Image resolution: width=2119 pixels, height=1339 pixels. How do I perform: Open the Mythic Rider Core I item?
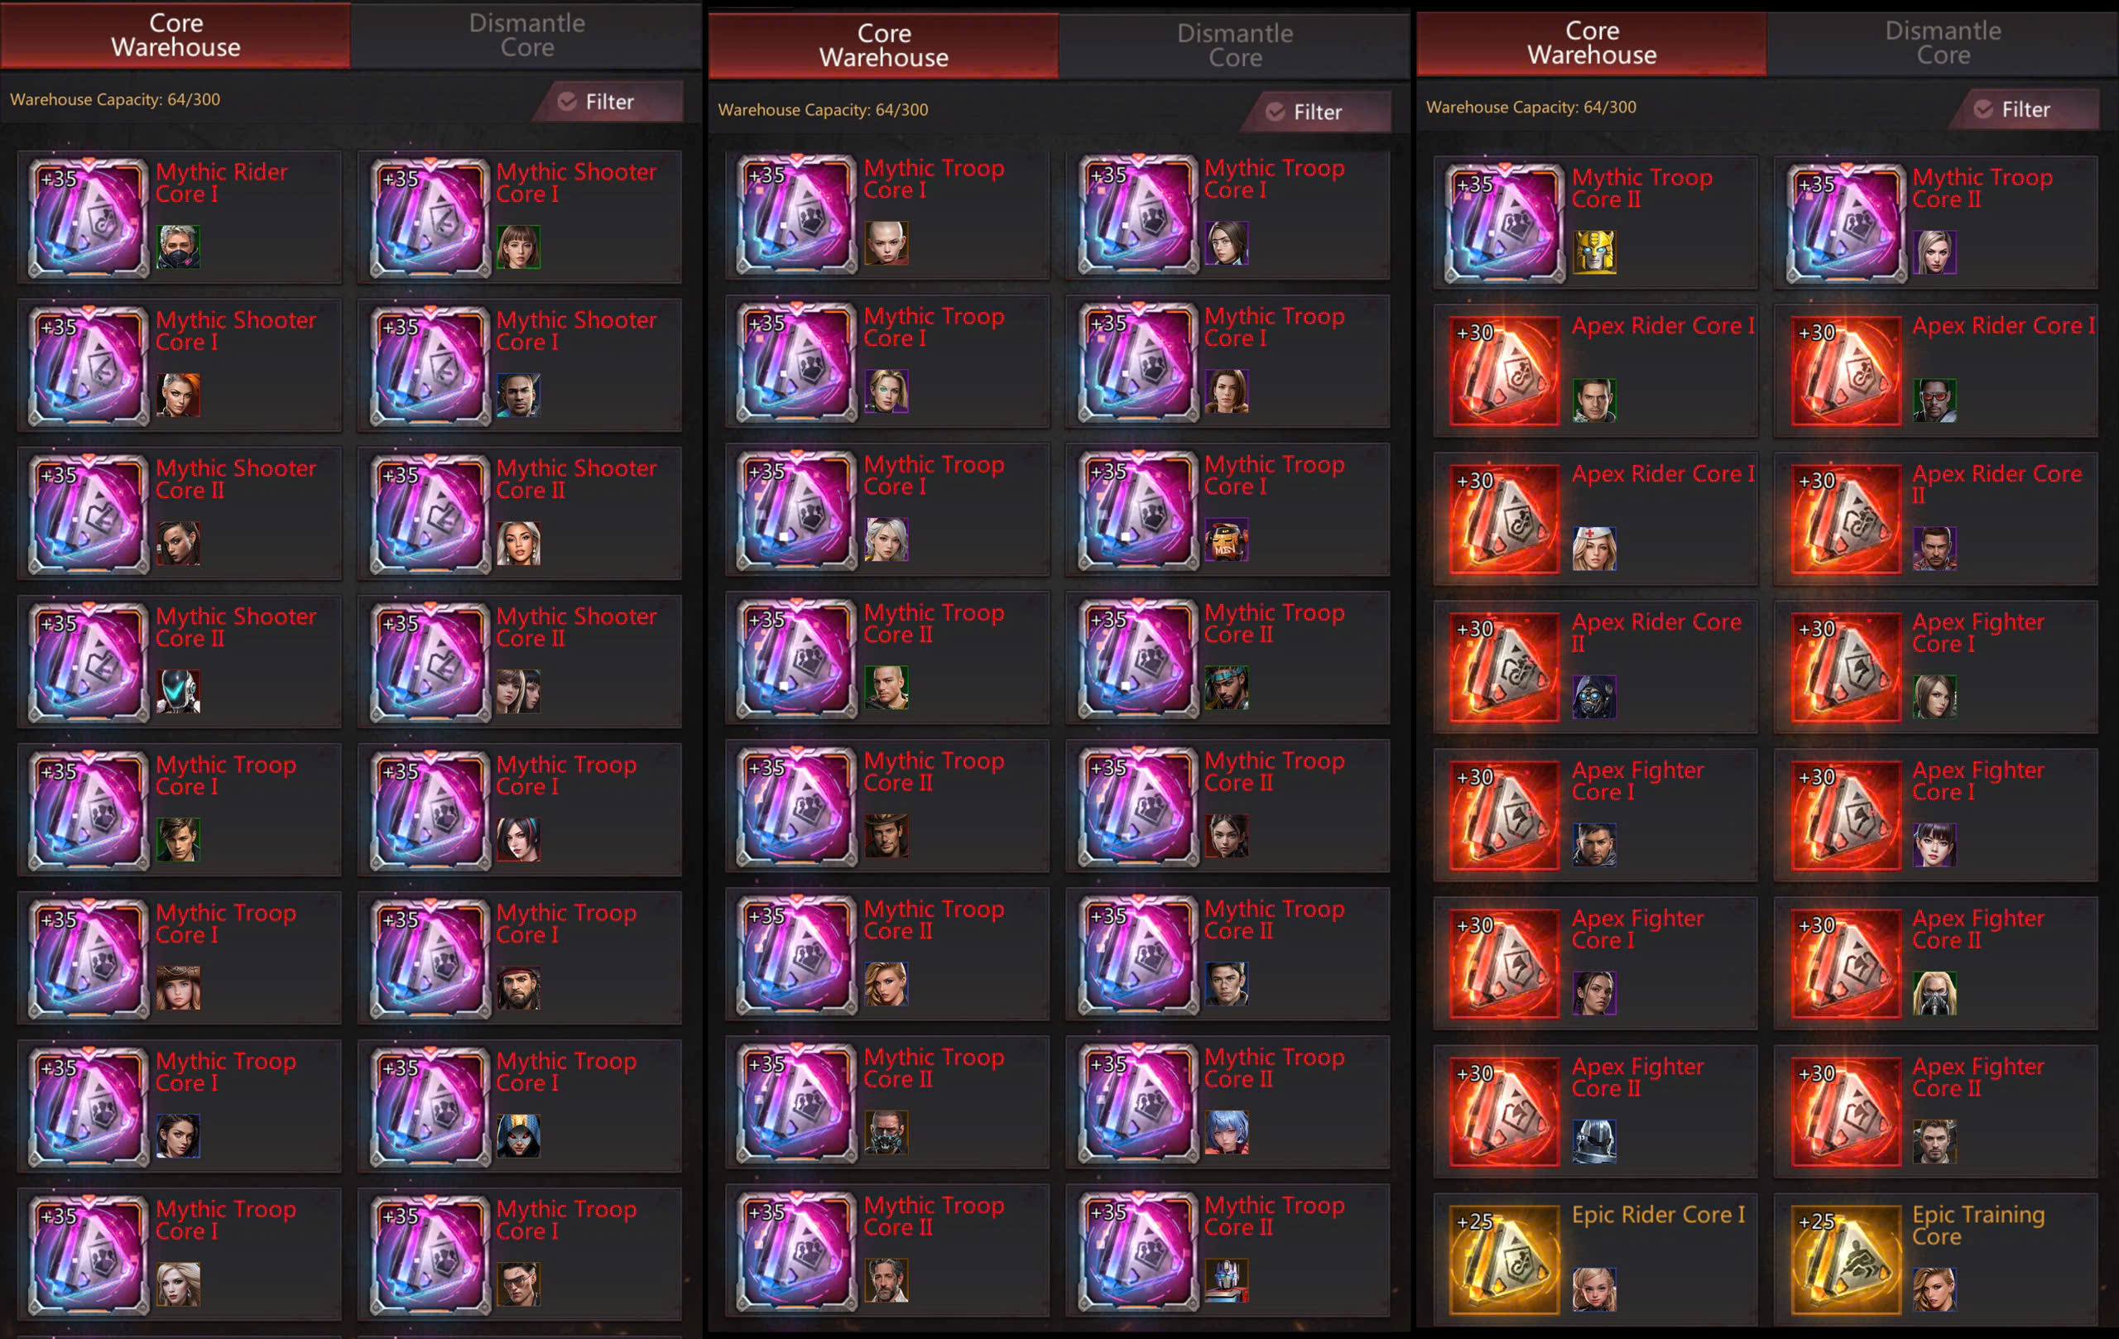tap(179, 217)
